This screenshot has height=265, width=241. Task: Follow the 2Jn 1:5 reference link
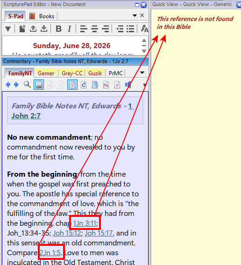click(50, 253)
